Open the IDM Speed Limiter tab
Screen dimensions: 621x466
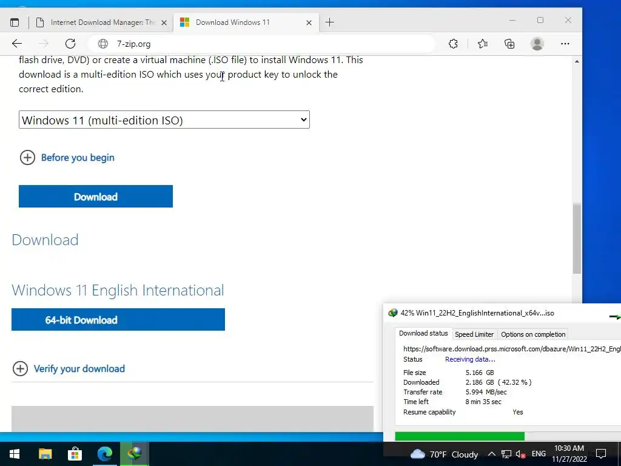tap(474, 334)
